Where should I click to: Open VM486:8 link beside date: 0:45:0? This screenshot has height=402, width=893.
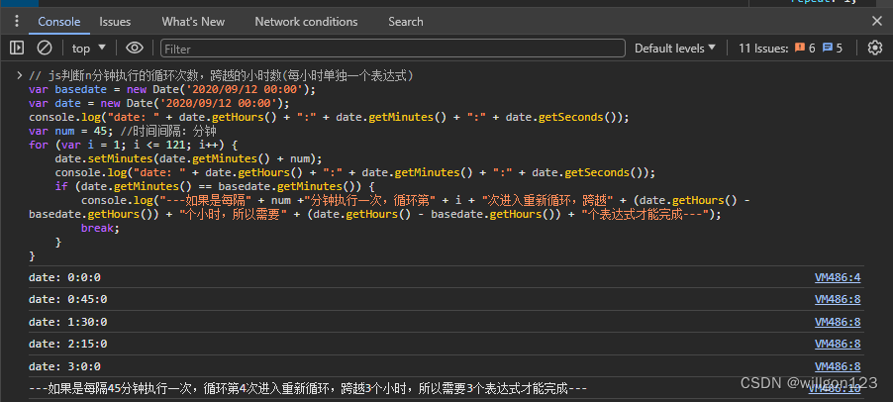click(x=838, y=299)
